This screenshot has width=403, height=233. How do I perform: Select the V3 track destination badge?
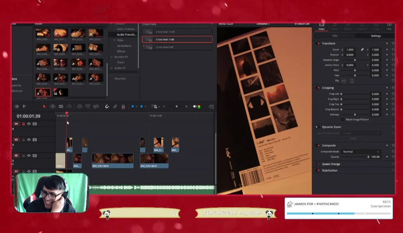16,139
